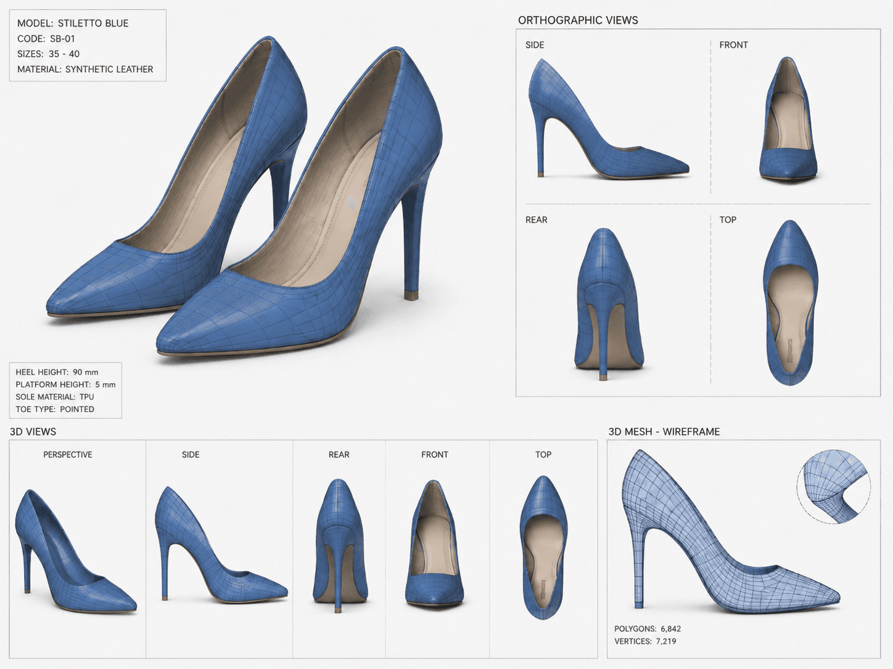Click the 'PERSPECTIVE' label in 3D Views
Screen dimensions: 893x669
(x=68, y=455)
